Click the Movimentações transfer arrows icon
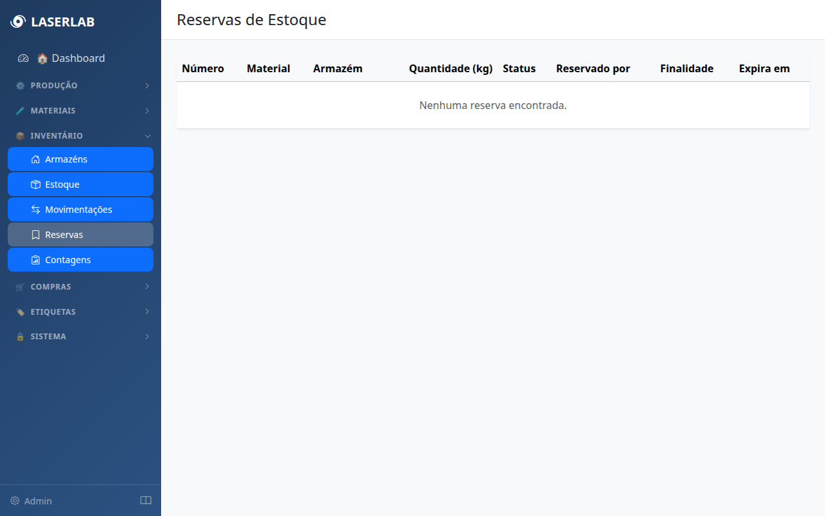Screen dimensions: 825x516 tap(35, 209)
